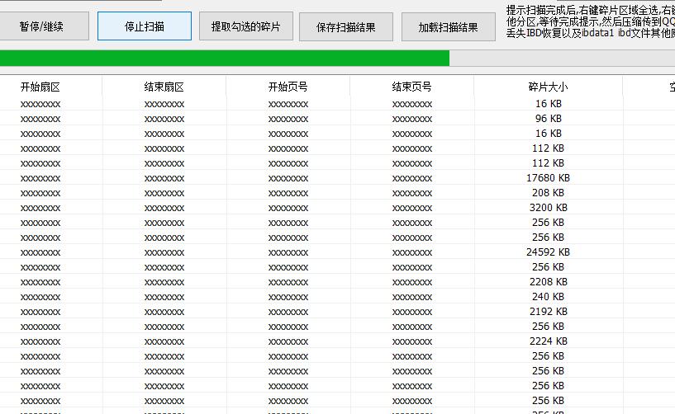Screen dimensions: 675x414
Task: Highlight the 2224 KB fragment row
Action: coord(548,341)
